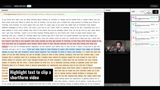The width and height of the screenshot is (160, 90).
Task: Click the DRAFT status on Think in Years clip
Action: click(152, 31)
